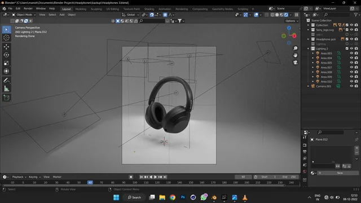Toggle snapping magnet icon
361x203 pixels.
pos(152,15)
